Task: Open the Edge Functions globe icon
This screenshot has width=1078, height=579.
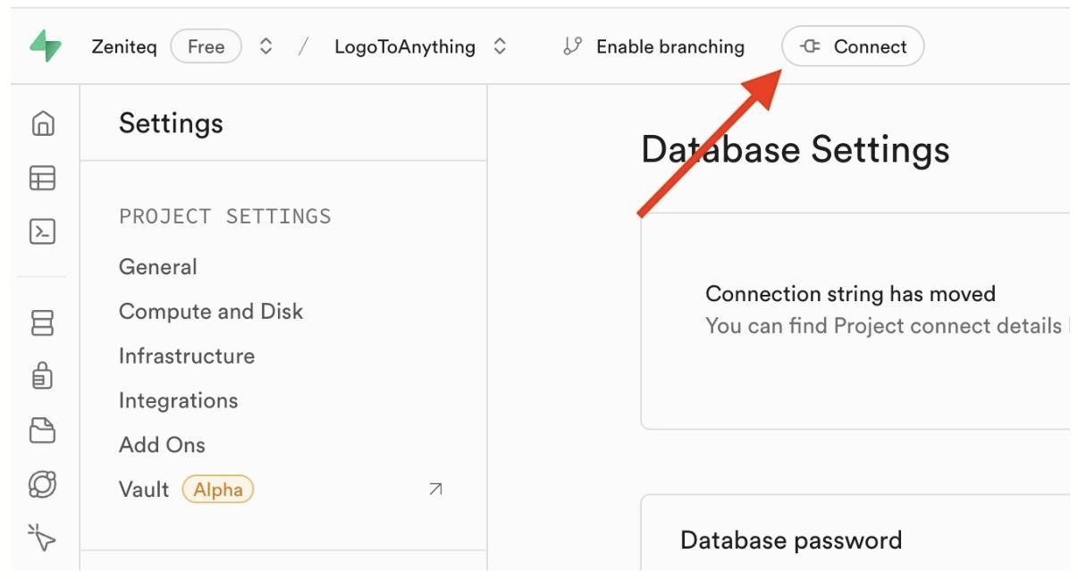Action: [42, 484]
